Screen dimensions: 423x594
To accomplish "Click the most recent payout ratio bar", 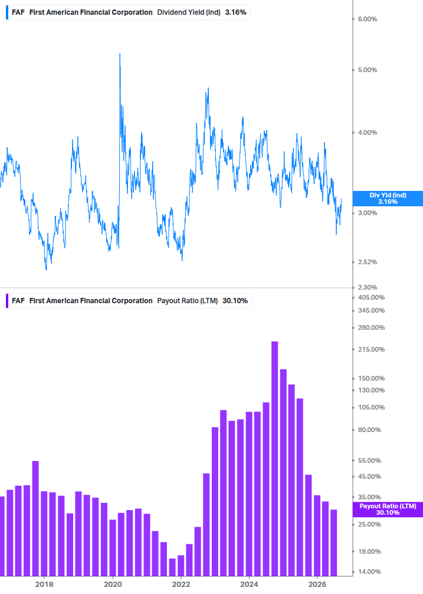I will click(334, 543).
